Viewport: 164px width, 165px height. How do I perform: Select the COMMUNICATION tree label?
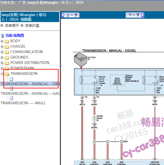click(x=26, y=52)
